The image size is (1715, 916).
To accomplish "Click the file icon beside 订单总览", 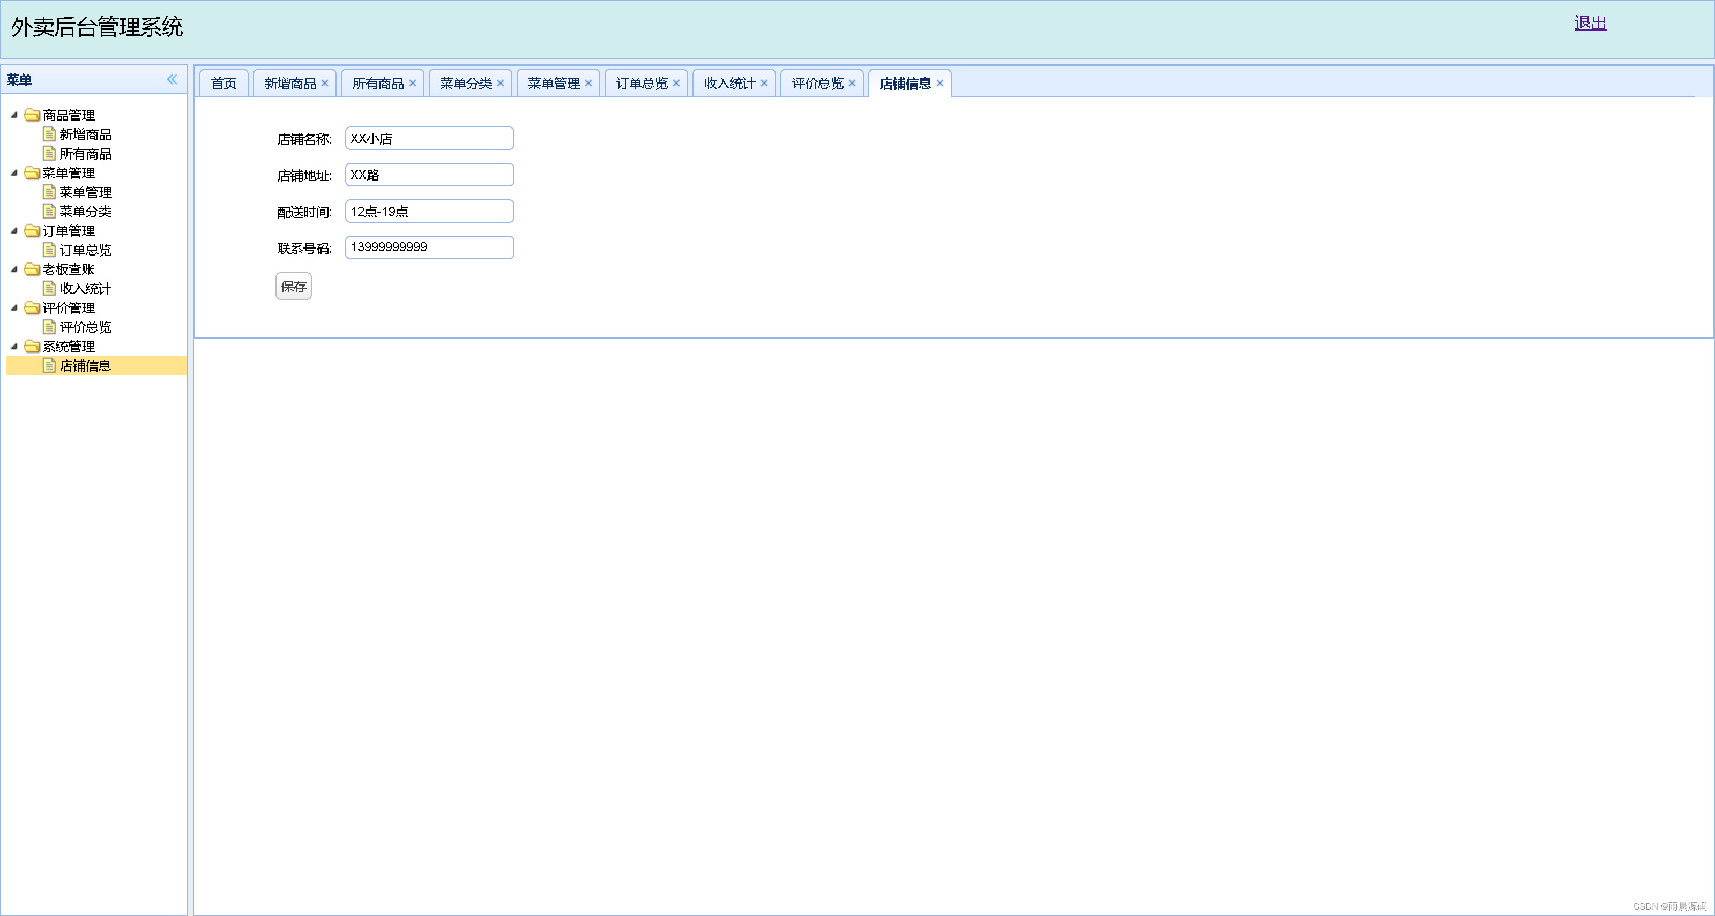I will pos(49,250).
